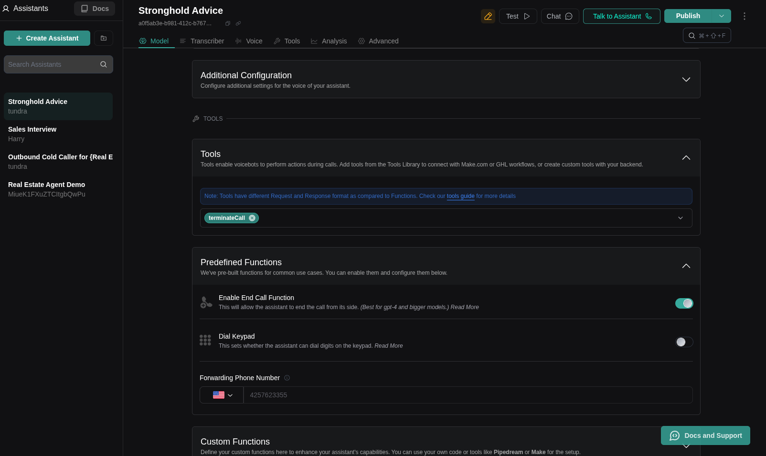Click the link icon beside assistant ID
Screen dimensions: 766x456
point(238,23)
